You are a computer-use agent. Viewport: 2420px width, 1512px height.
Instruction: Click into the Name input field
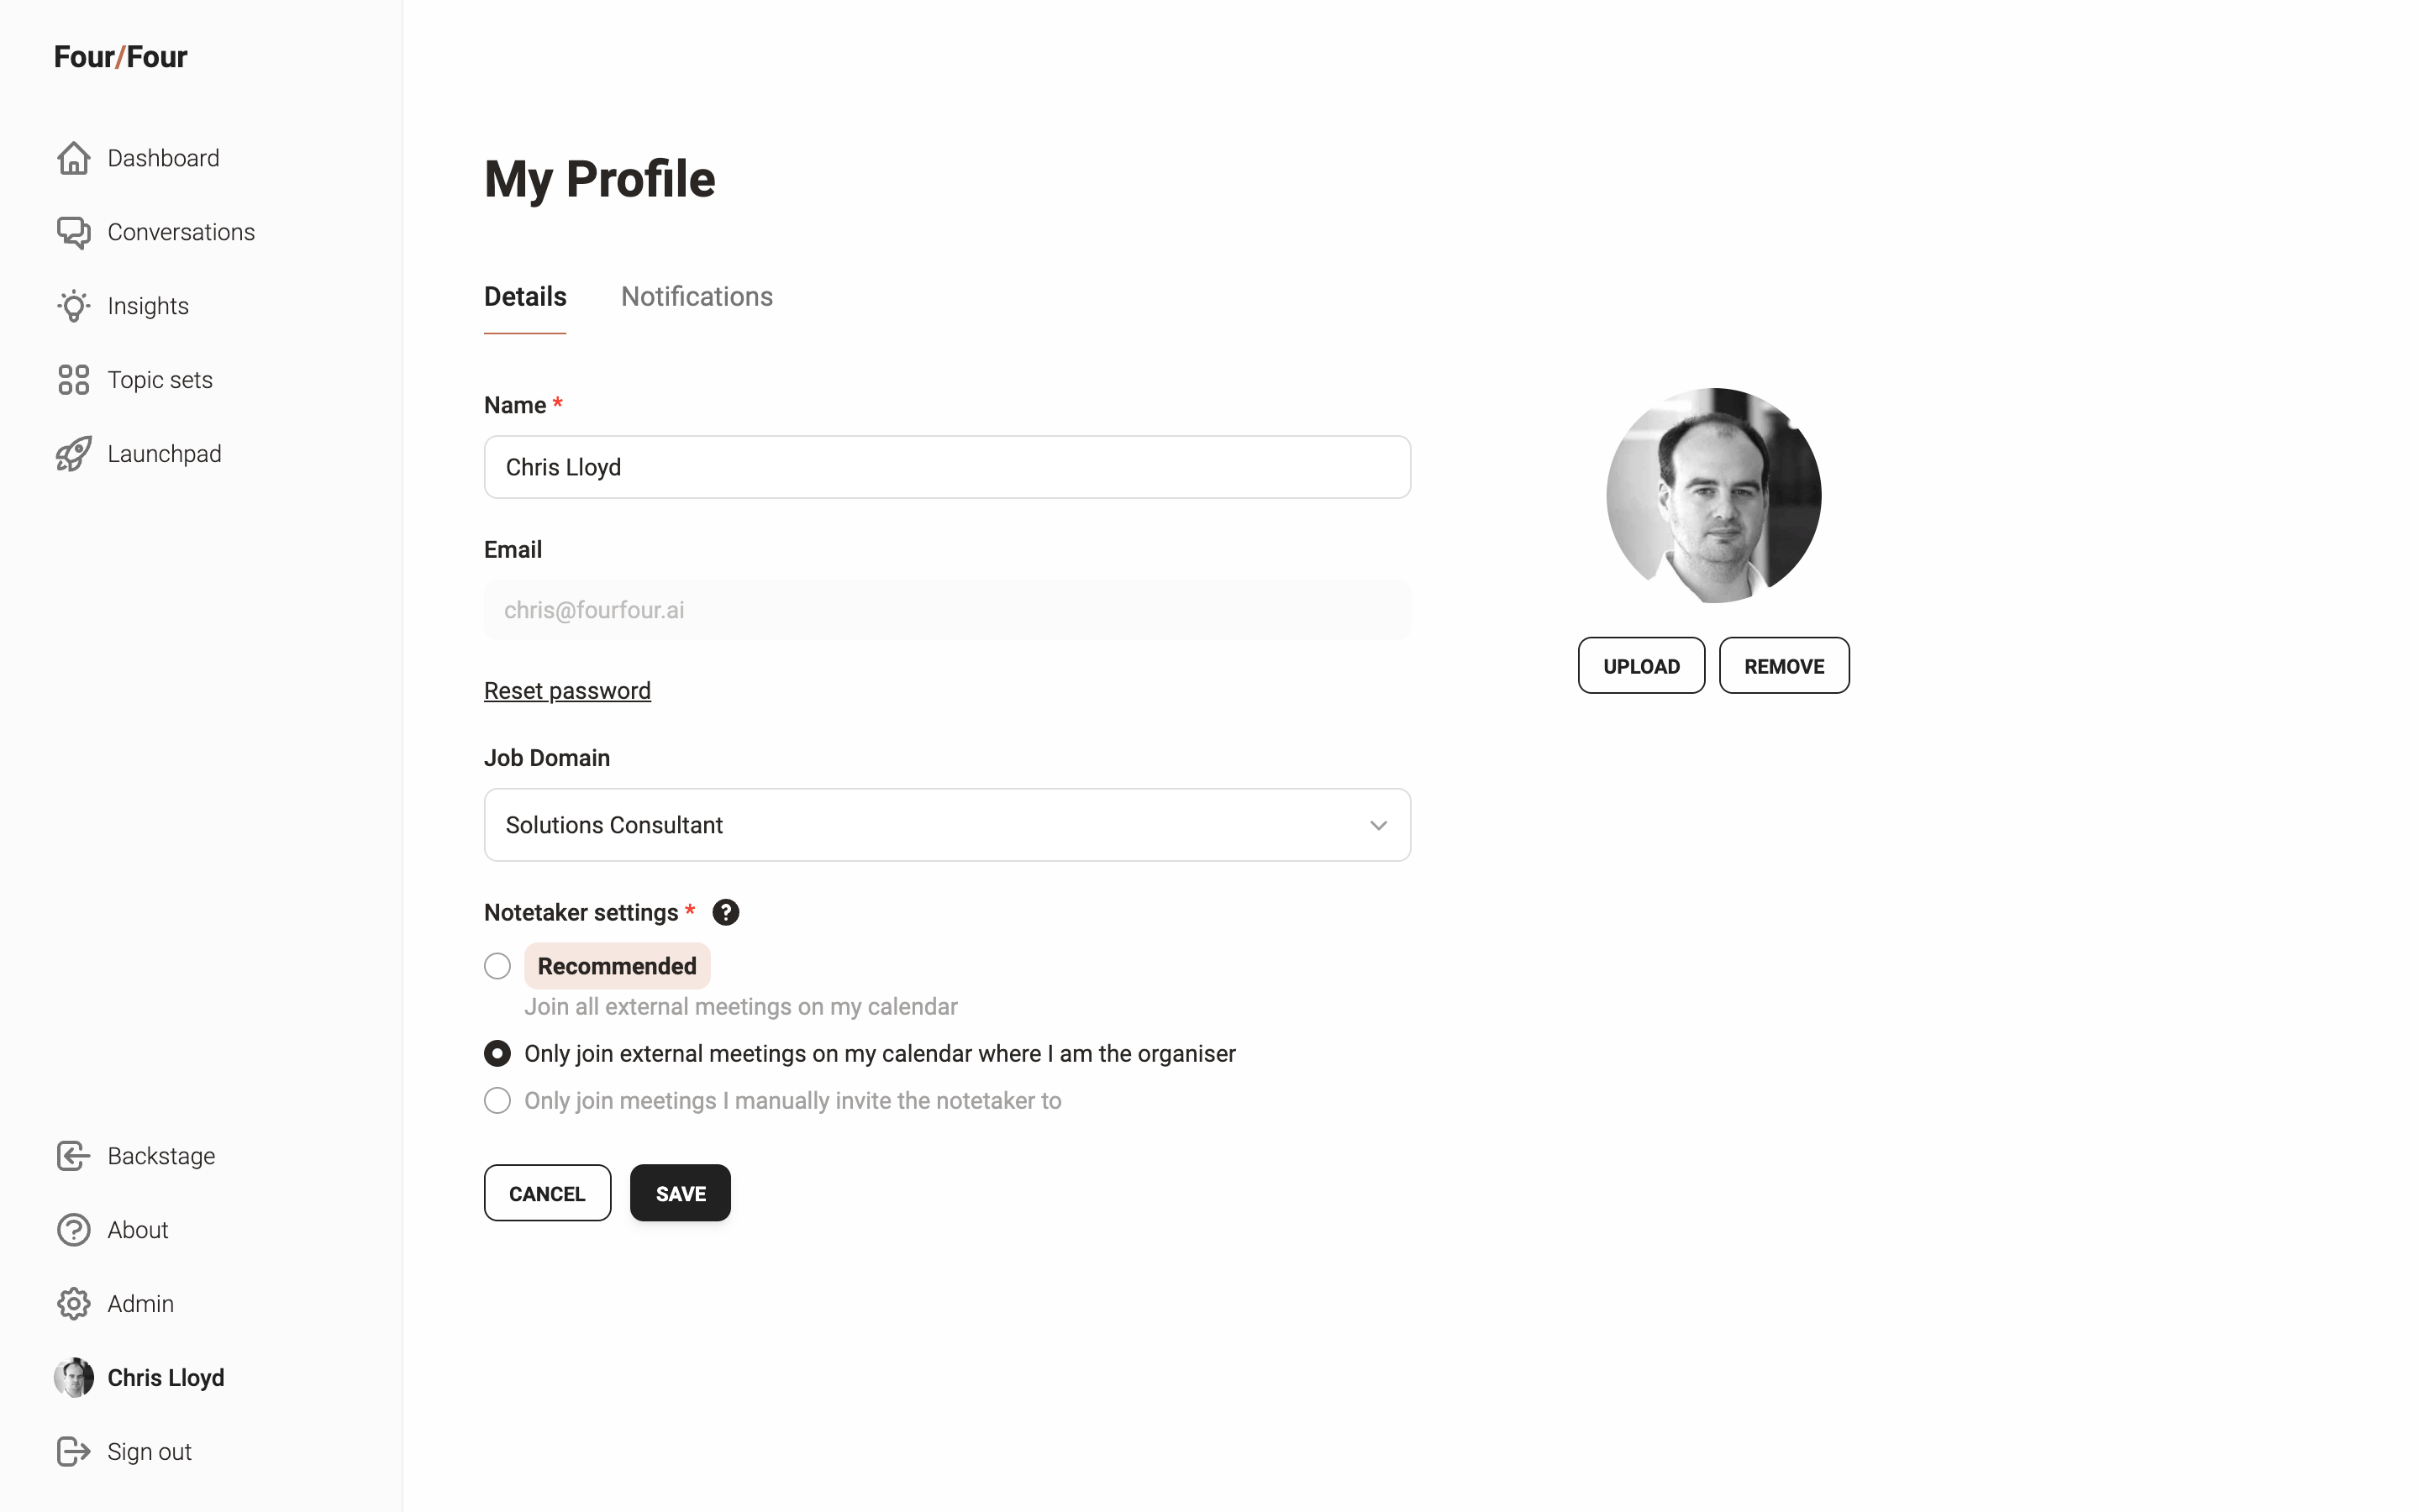[x=947, y=467]
